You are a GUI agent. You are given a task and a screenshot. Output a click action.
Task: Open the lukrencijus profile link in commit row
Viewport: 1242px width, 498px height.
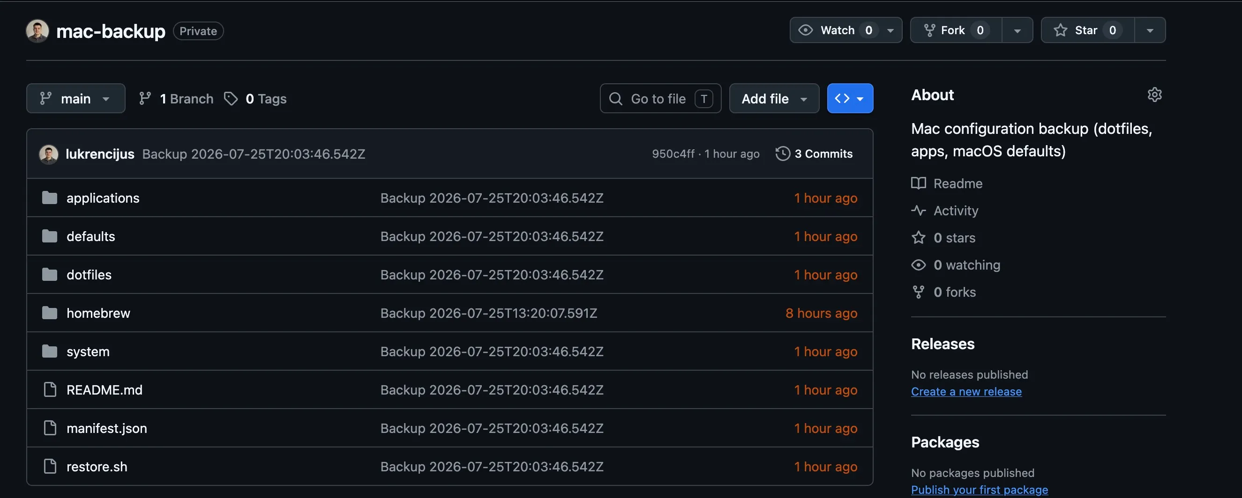[100, 154]
